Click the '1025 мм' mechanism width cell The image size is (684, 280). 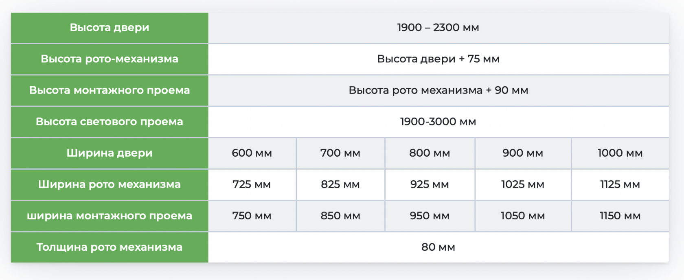tap(523, 184)
